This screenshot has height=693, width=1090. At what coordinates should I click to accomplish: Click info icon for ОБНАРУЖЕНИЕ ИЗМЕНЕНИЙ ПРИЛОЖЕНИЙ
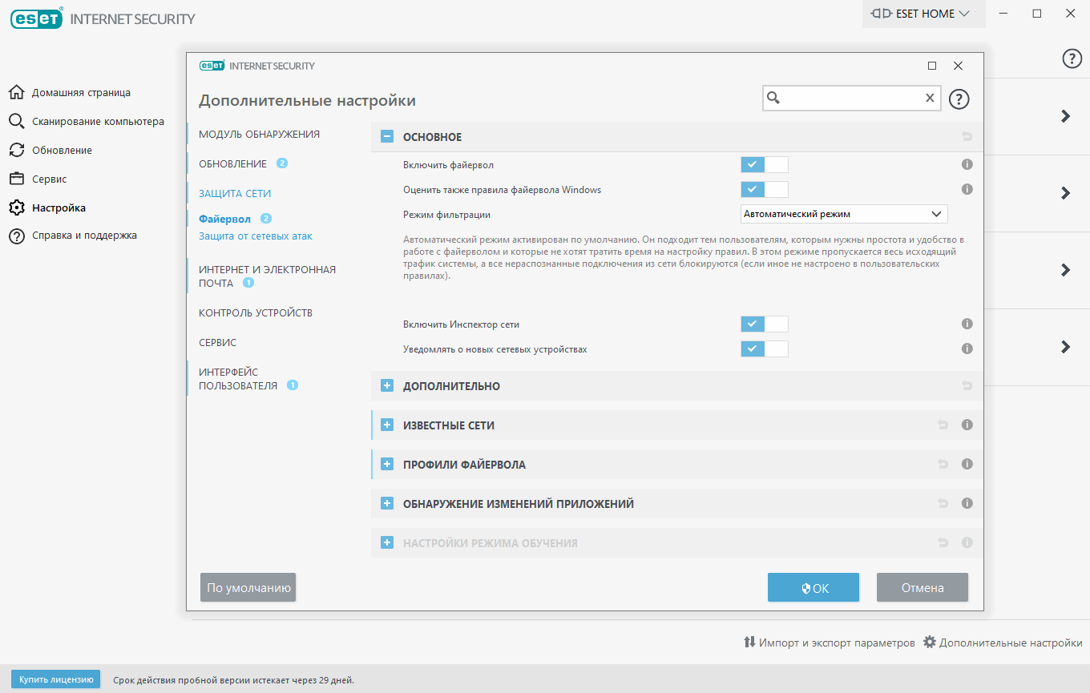tap(967, 504)
